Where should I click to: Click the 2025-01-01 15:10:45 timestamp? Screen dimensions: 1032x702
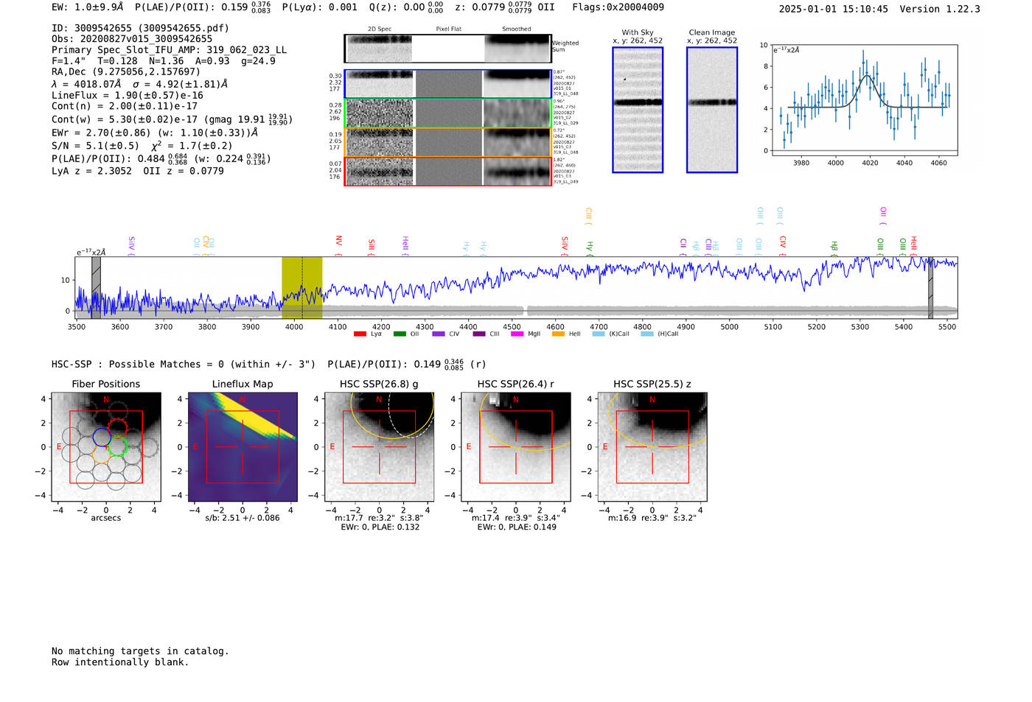click(834, 10)
